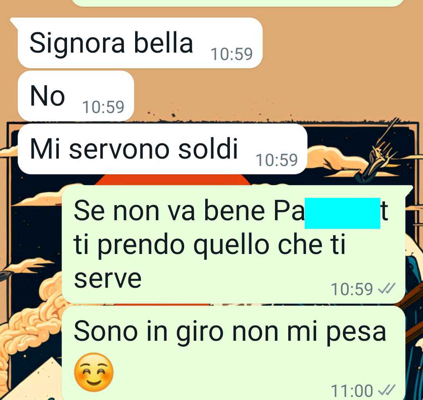
Task: Tap the 10:59 timestamp next to "No"
Action: pos(103,107)
